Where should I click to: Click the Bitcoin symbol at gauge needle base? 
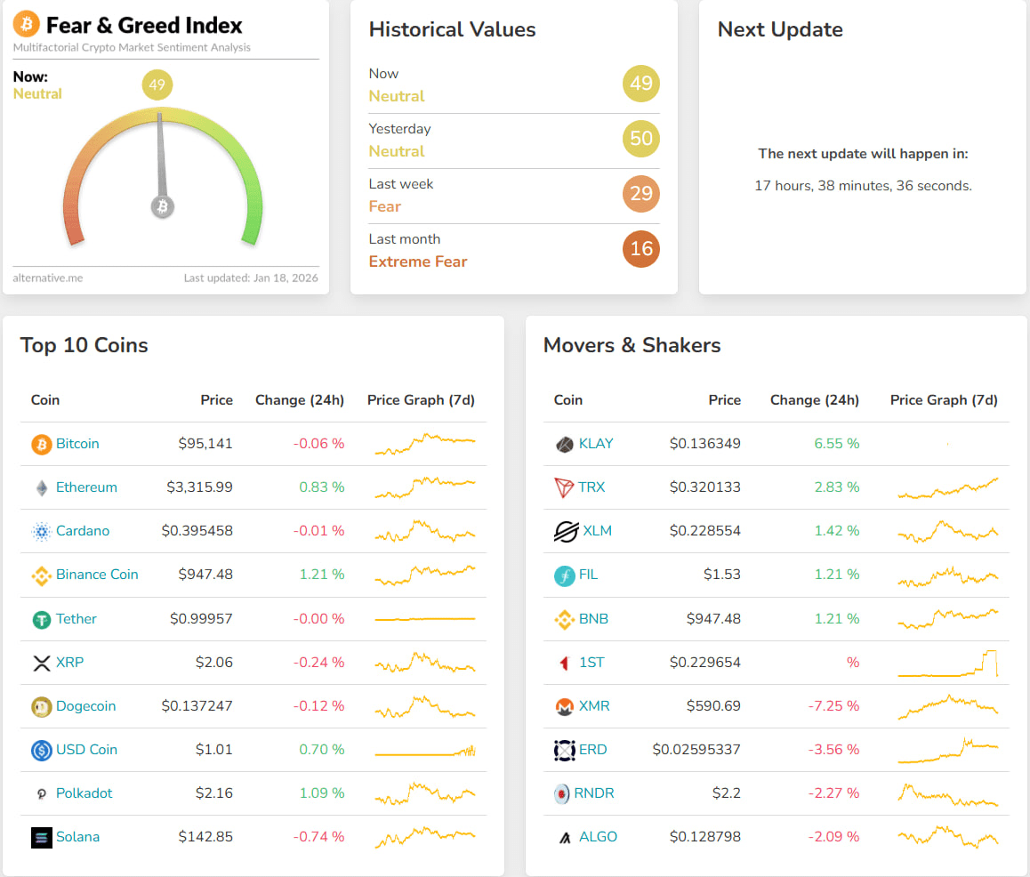162,207
